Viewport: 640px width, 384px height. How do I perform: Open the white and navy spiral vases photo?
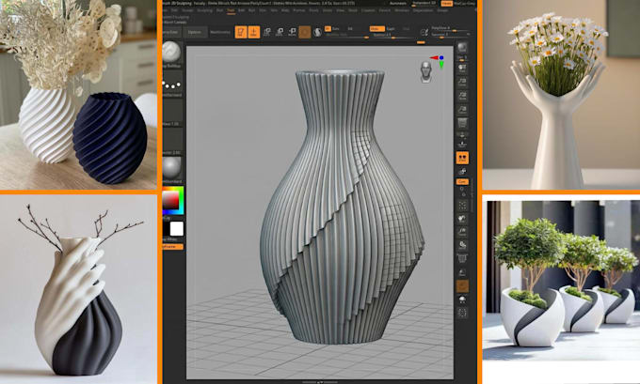coord(78,95)
